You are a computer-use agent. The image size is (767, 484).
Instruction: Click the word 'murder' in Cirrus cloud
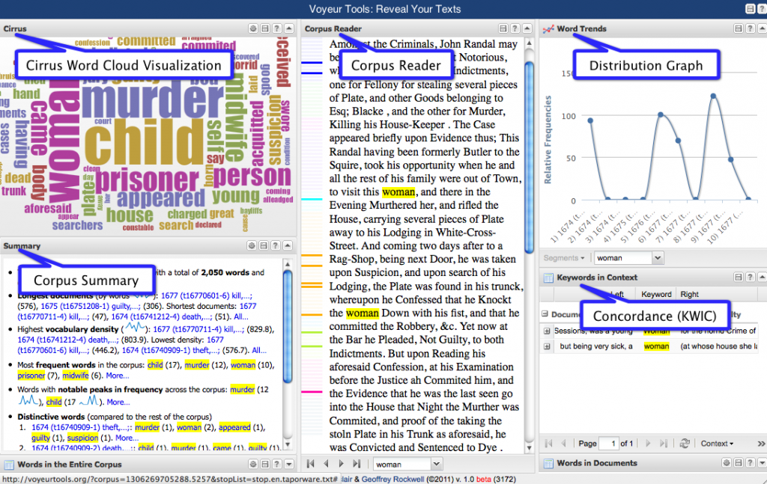point(153,101)
